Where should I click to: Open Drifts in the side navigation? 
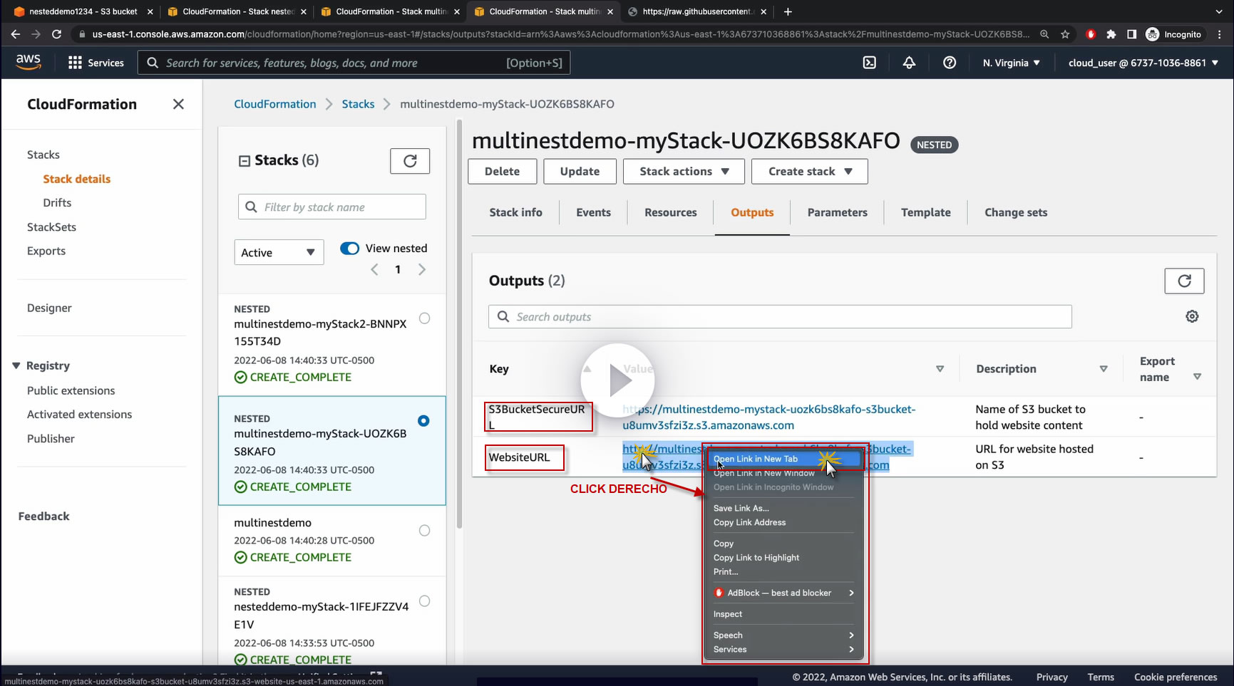pos(57,203)
